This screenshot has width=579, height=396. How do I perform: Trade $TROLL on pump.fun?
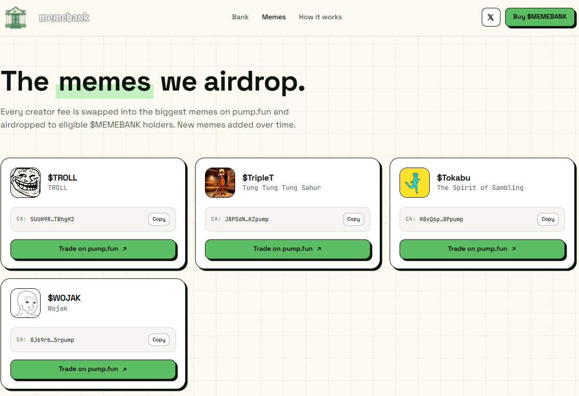pos(93,249)
